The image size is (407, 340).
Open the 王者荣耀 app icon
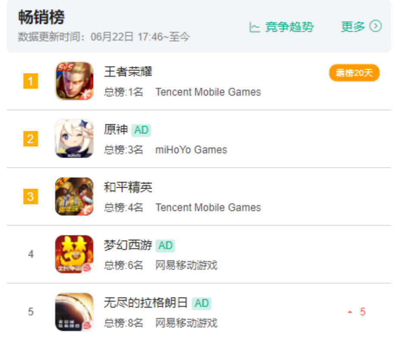click(x=74, y=81)
